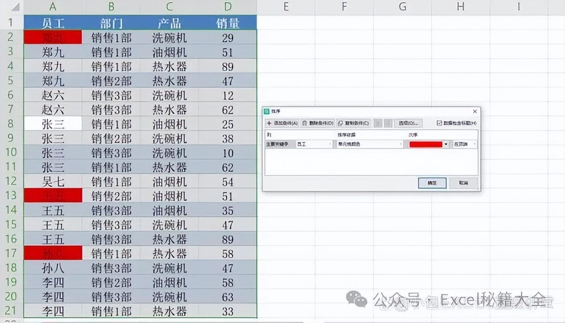Viewport: 565px width, 323px height.
Task: Toggle the data contains headers checkbox
Action: coord(439,123)
